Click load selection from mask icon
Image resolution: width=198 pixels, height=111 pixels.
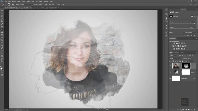tap(185, 36)
